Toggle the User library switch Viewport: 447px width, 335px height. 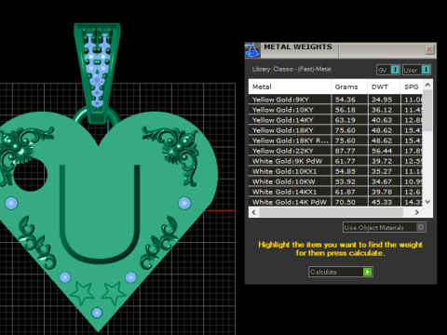[x=416, y=70]
